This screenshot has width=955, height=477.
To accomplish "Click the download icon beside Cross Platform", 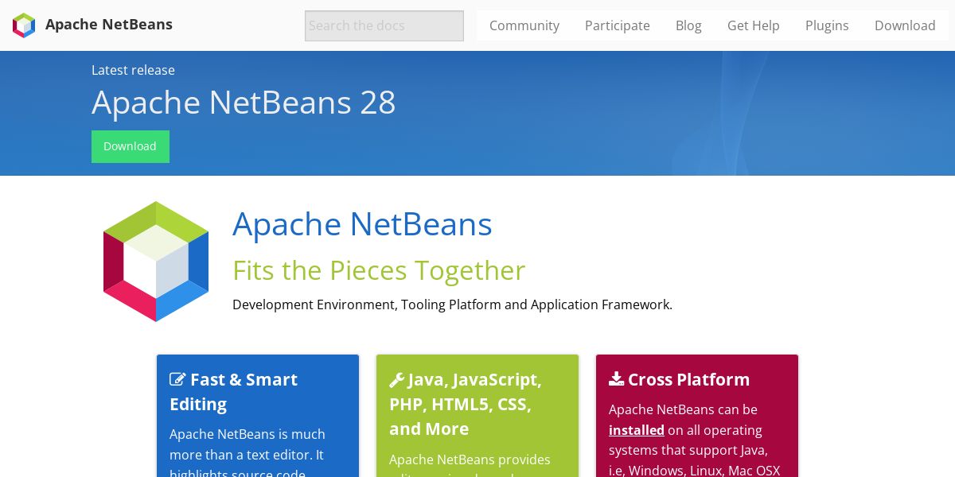I will 616,379.
